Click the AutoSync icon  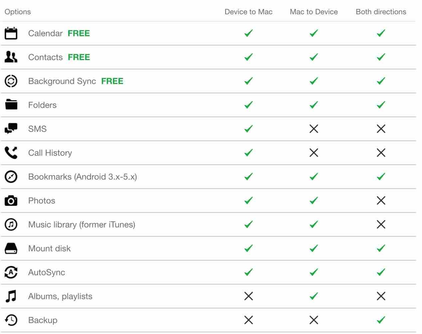click(11, 272)
